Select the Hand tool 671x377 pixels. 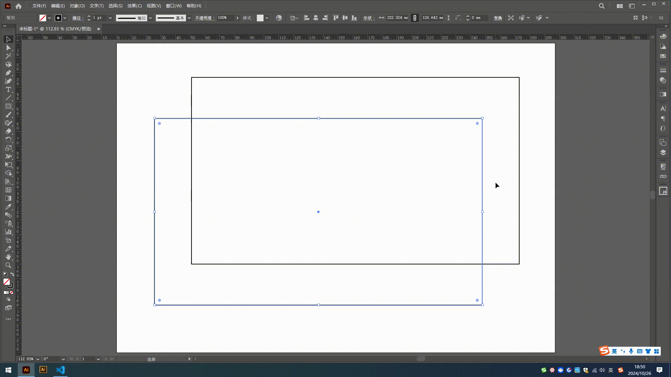(8, 257)
